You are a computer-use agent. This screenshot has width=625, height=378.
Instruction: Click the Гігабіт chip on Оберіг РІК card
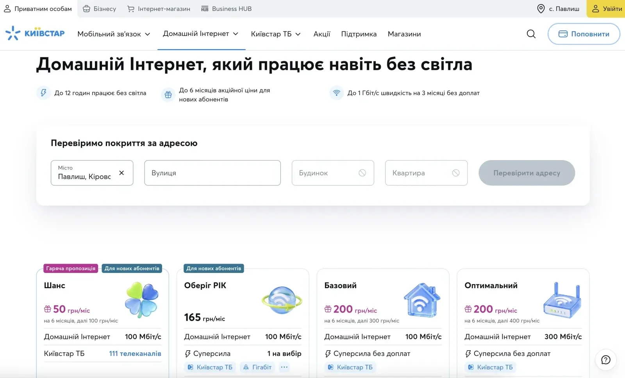click(x=257, y=367)
